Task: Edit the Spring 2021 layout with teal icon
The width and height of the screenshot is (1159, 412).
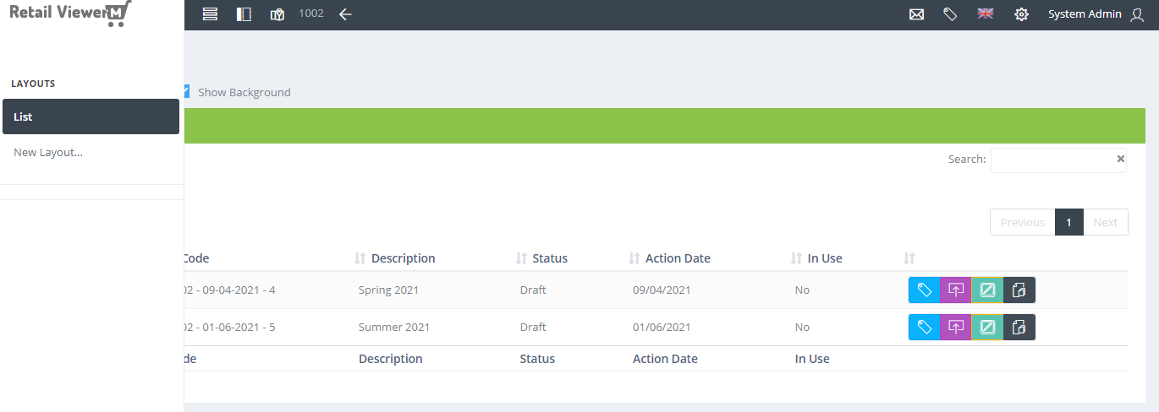Action: 987,290
